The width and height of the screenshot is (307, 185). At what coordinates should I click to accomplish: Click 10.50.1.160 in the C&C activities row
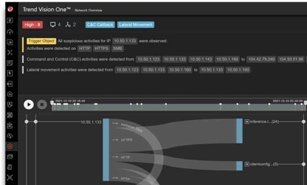click(227, 59)
